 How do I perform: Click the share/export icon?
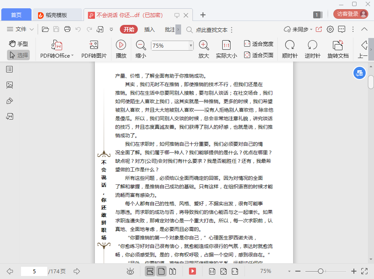[x=319, y=29]
